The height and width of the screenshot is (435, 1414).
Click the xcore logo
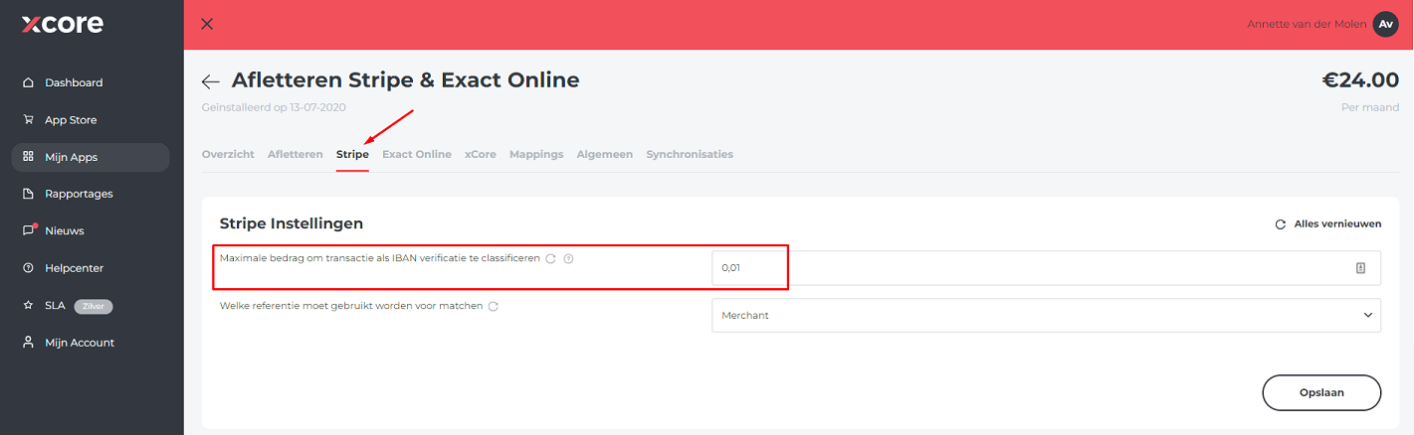pos(62,24)
